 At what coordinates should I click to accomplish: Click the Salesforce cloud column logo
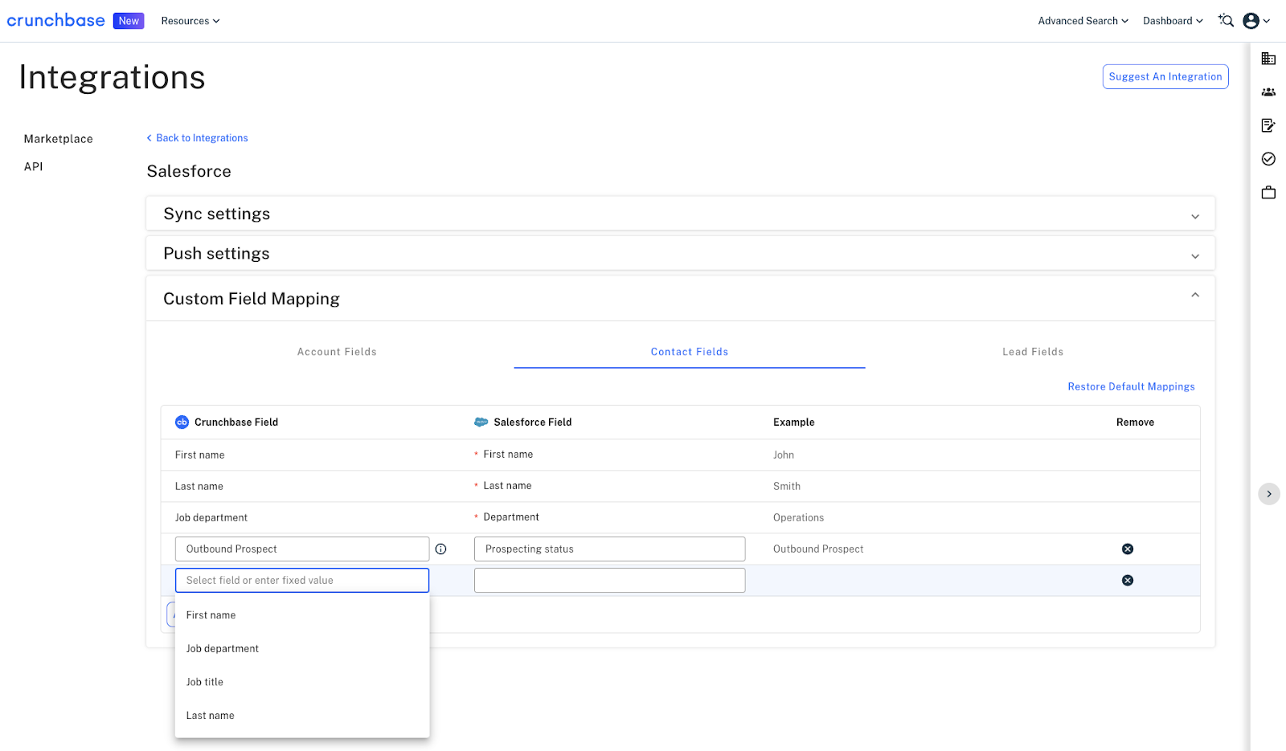pyautogui.click(x=481, y=422)
